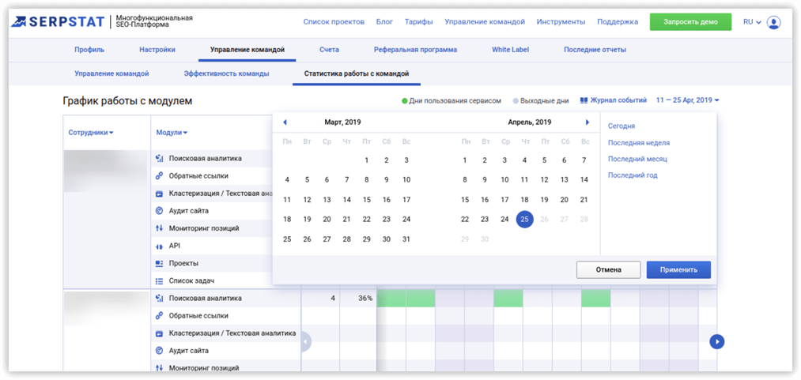Click the Применить button
The height and width of the screenshot is (380, 801).
tap(678, 270)
